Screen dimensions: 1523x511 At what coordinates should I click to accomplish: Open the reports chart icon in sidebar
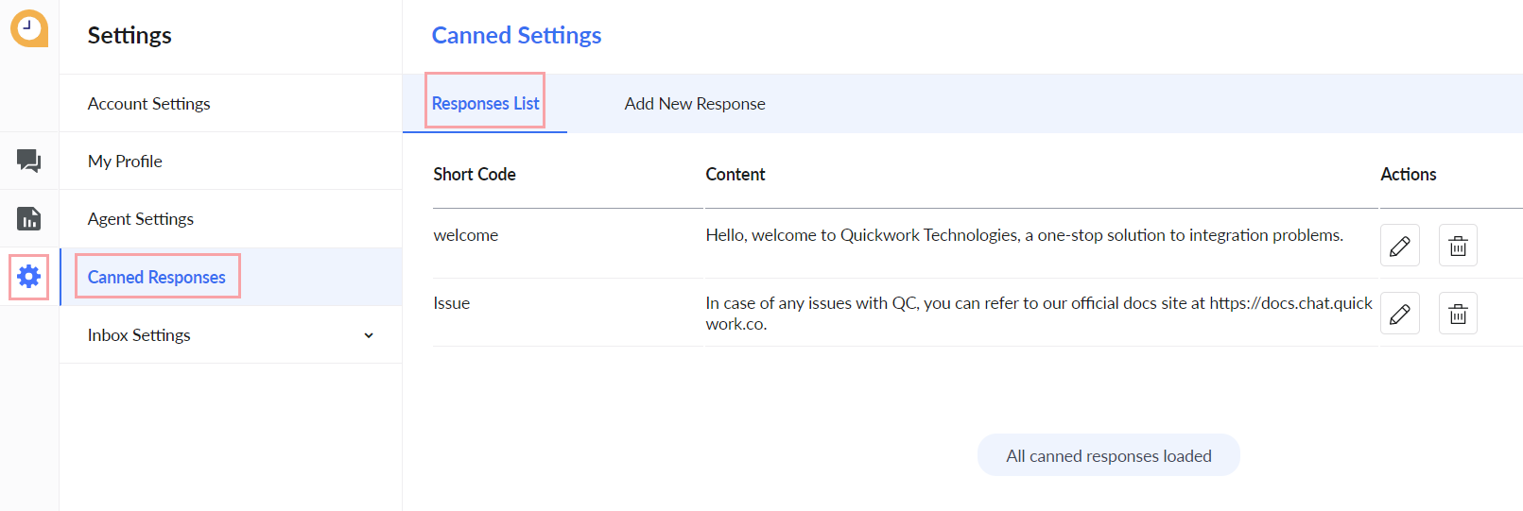click(28, 218)
